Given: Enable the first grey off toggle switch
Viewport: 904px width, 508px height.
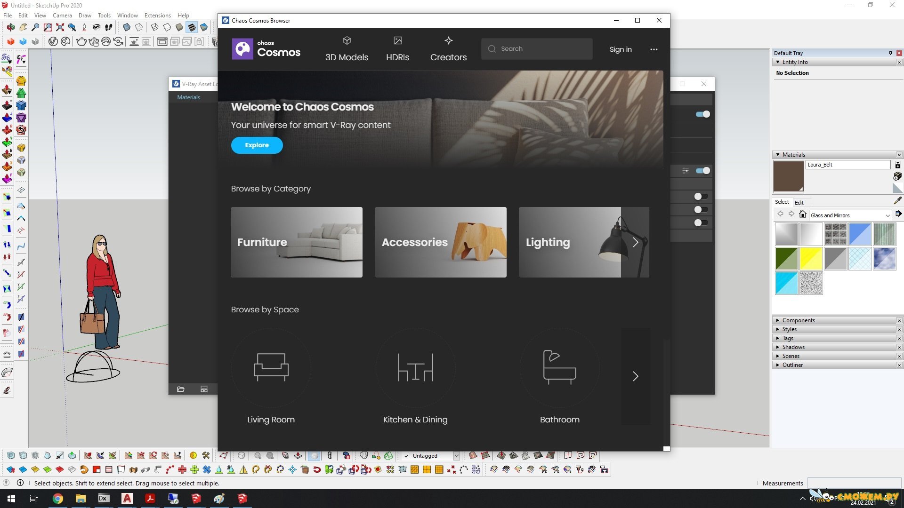Looking at the screenshot, I should pos(701,197).
